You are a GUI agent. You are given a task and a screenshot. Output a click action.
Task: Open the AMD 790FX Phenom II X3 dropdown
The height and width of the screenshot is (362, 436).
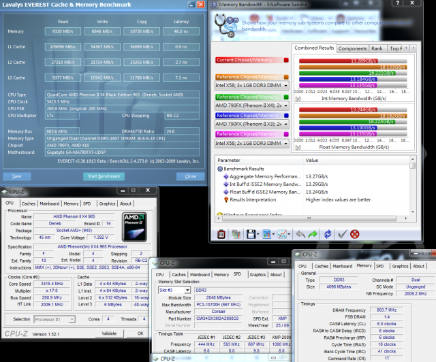pyautogui.click(x=286, y=124)
